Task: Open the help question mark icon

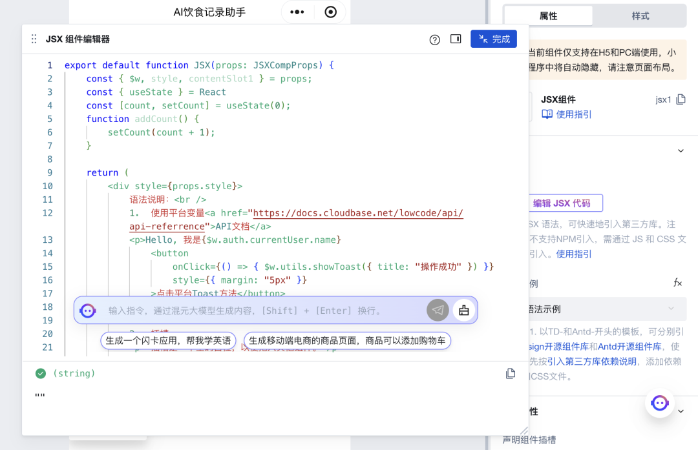Action: click(x=434, y=39)
